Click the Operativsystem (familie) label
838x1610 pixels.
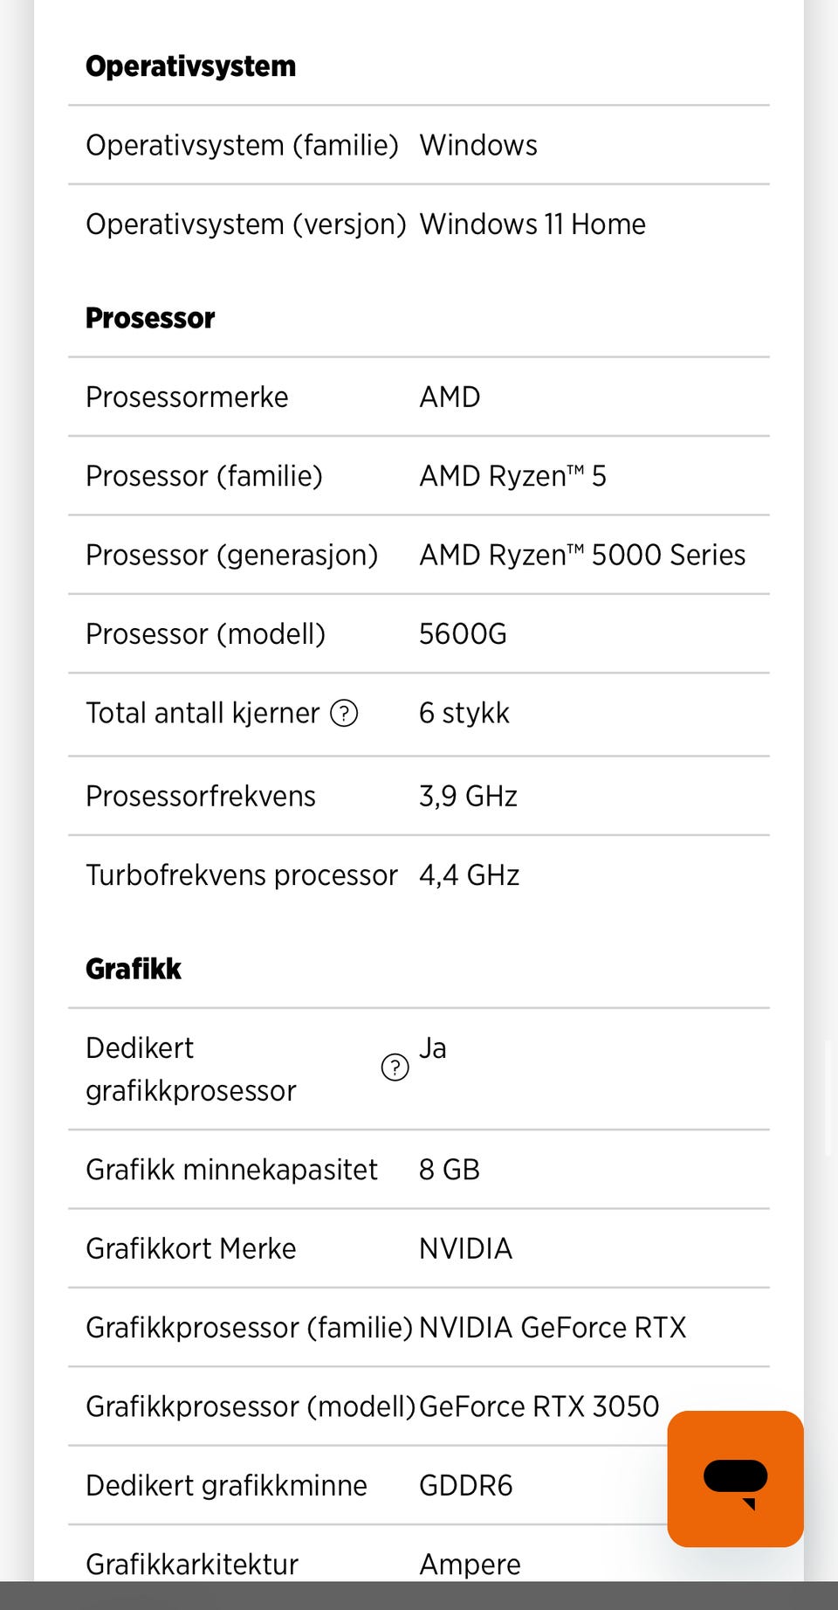click(x=242, y=145)
